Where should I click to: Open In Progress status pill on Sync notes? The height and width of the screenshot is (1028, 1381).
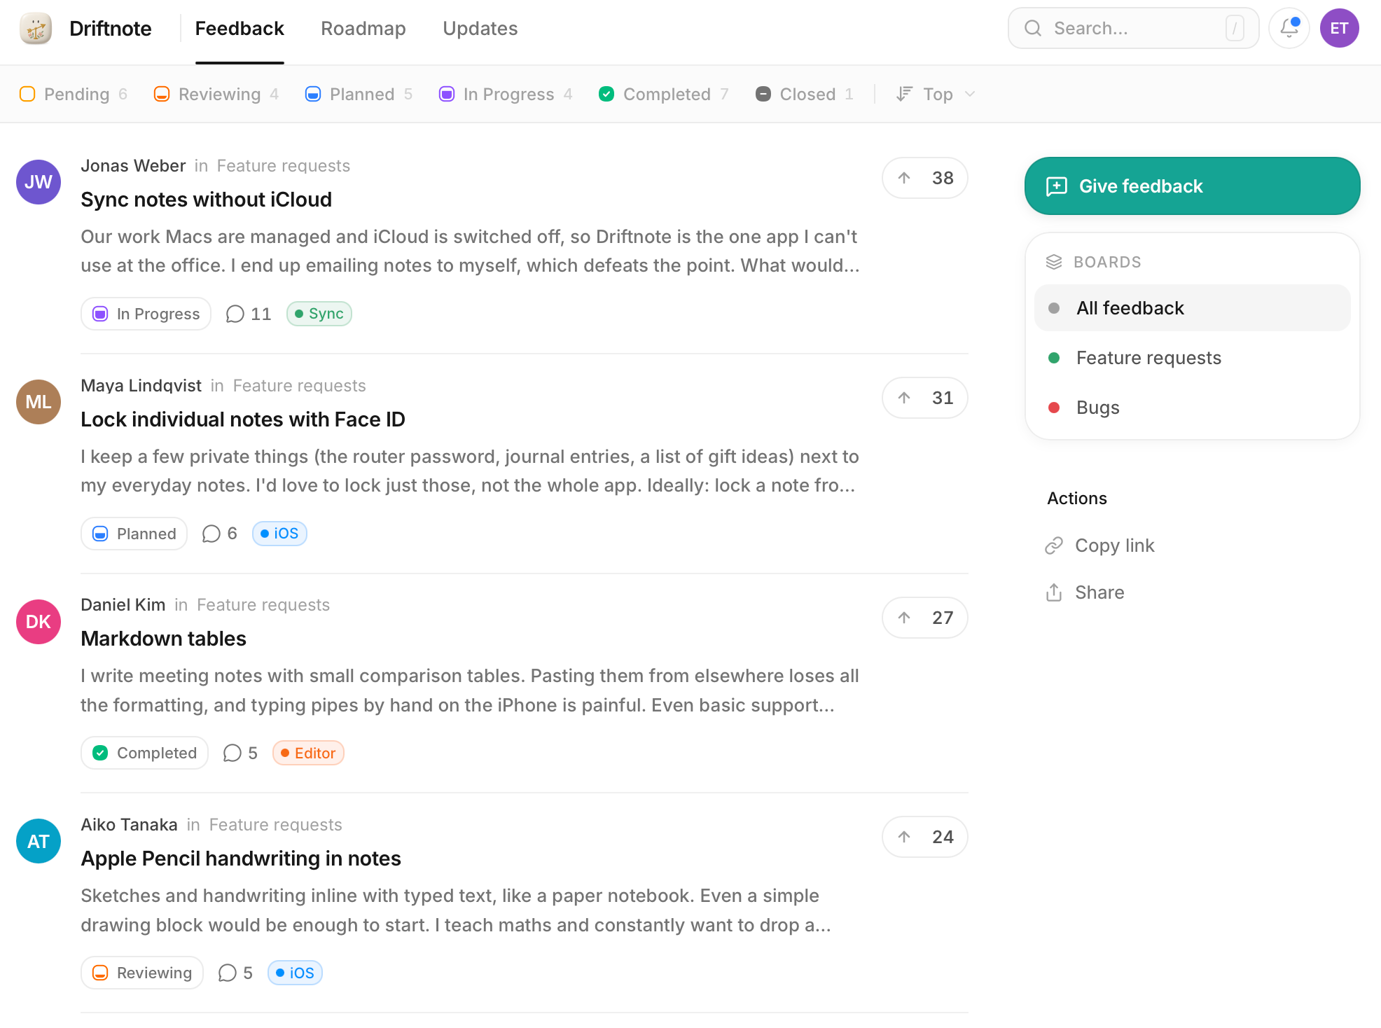[146, 314]
